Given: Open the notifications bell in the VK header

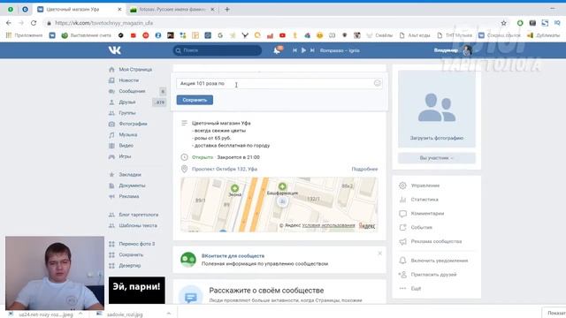Looking at the screenshot, I should (x=277, y=50).
